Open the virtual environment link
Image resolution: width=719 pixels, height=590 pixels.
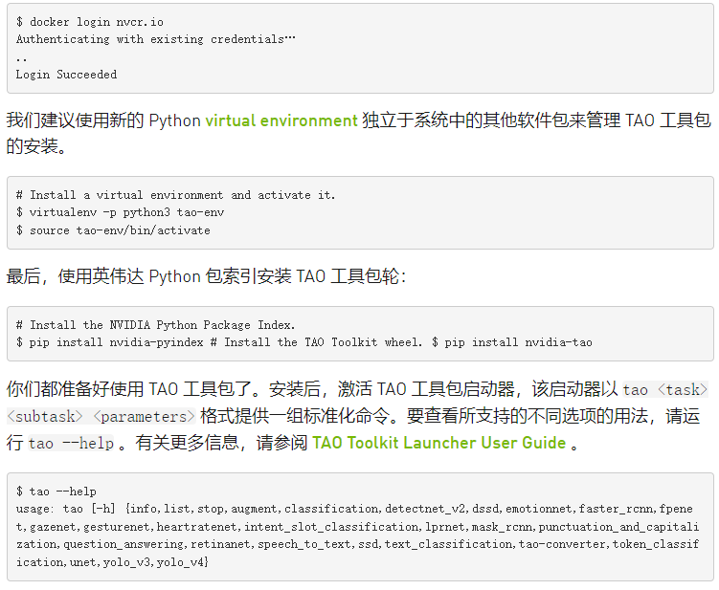(x=281, y=120)
